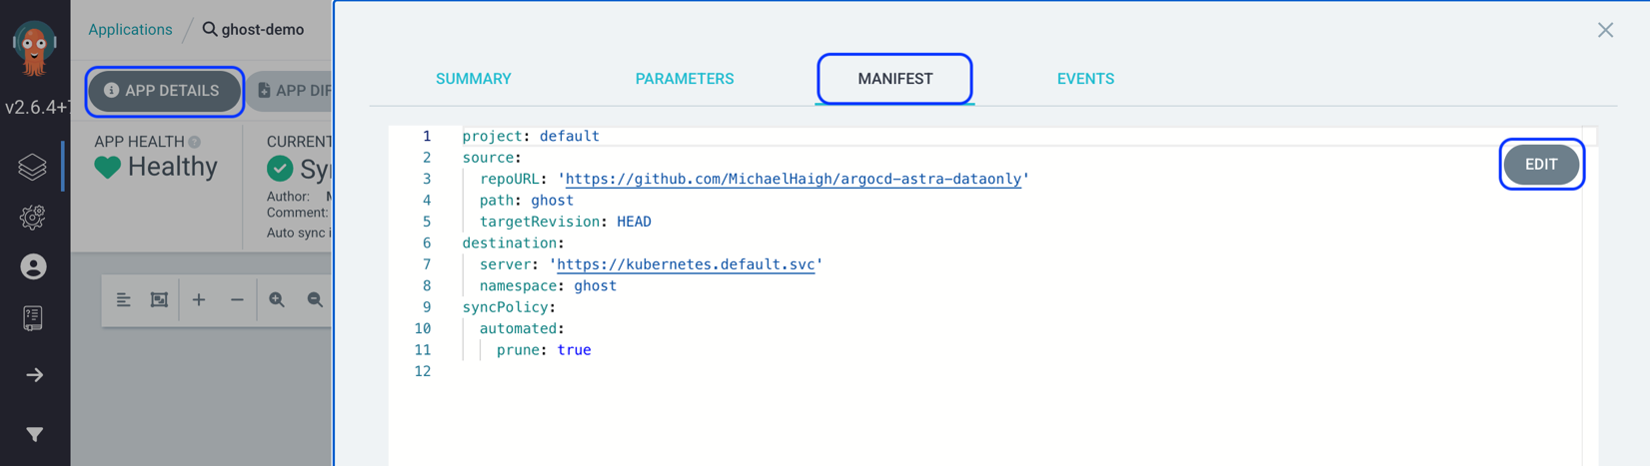Click the Argo CD octopus logo
This screenshot has height=466, width=1650.
point(34,47)
